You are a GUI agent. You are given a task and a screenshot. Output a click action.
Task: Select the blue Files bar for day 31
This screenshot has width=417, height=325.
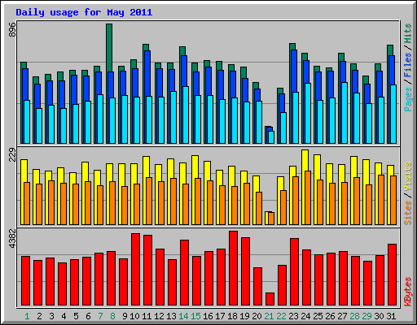(392, 70)
